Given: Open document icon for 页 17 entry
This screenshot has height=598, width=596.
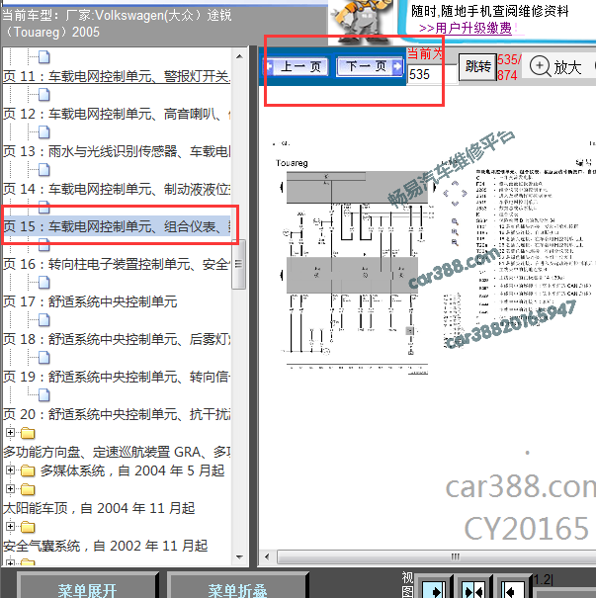Looking at the screenshot, I should click(44, 283).
